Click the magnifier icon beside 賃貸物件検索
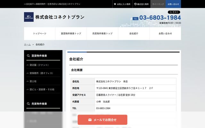Image resolution: width=205 pixels, height=128 pixels. pos(28,56)
